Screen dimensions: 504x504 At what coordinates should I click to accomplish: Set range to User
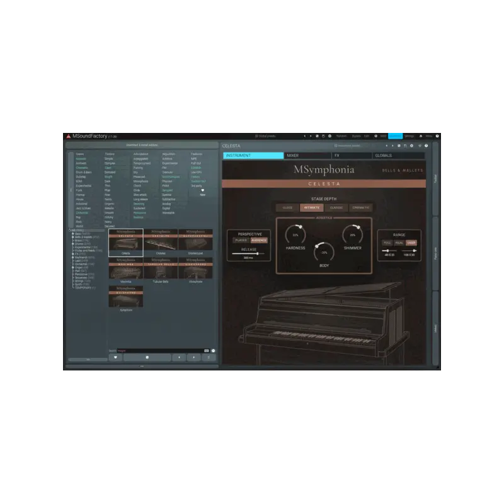coord(411,243)
